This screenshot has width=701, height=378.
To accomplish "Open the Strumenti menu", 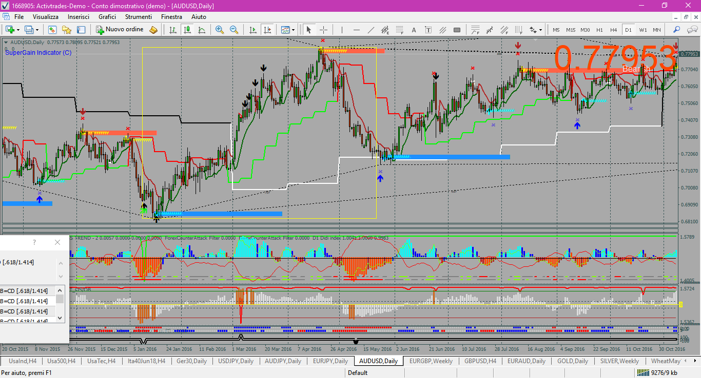I will pos(139,17).
